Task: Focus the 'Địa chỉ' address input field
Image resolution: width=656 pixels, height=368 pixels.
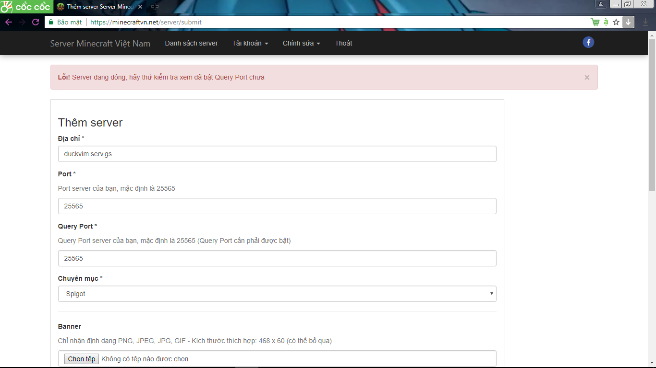Action: pyautogui.click(x=277, y=154)
